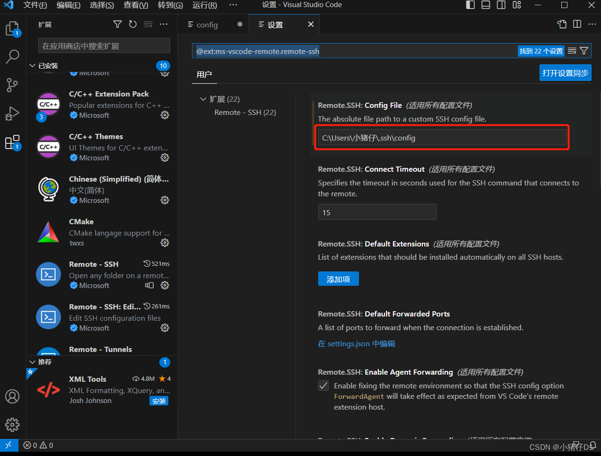Open the Manage gear in activity bar
Image resolution: width=601 pixels, height=456 pixels.
12,424
